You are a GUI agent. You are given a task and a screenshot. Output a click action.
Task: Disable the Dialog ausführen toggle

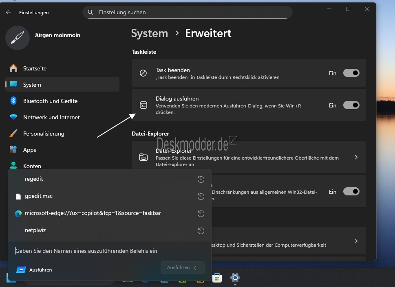(351, 105)
